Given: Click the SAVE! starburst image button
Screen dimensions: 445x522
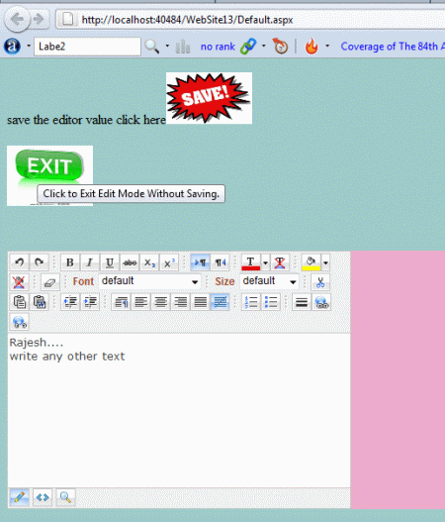Looking at the screenshot, I should pyautogui.click(x=209, y=98).
